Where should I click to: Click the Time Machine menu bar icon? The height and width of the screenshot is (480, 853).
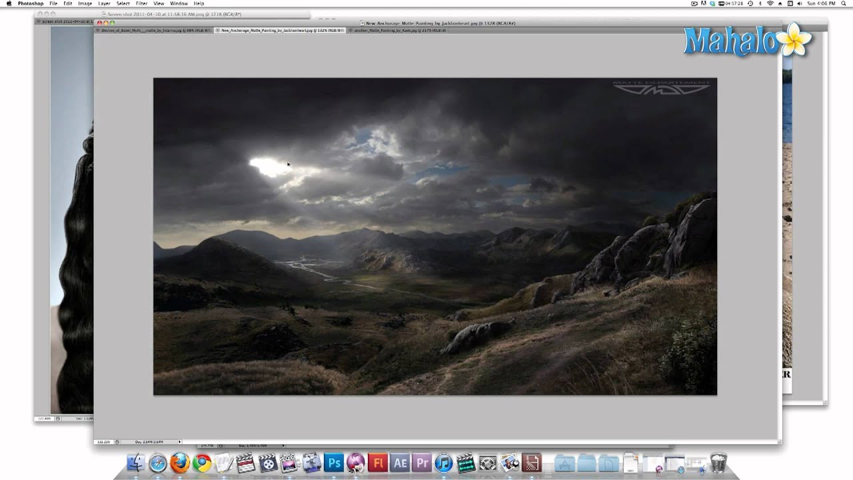tap(750, 3)
